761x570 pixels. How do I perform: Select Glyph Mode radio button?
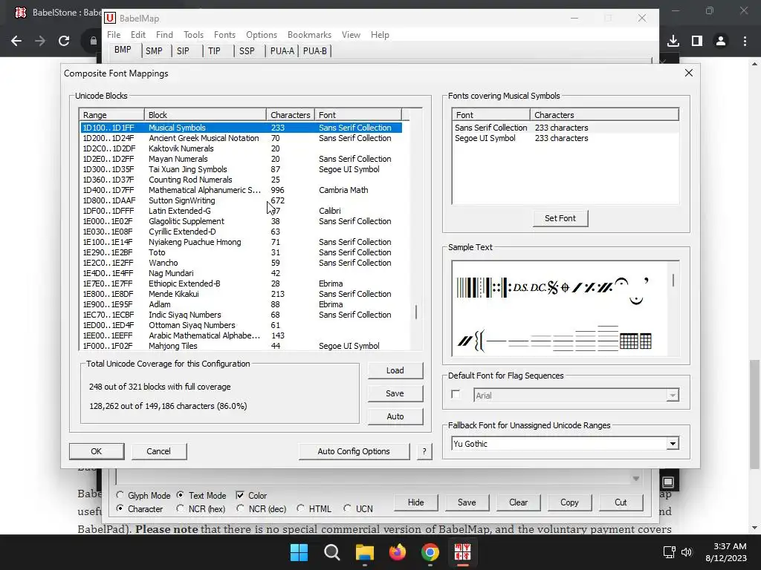click(120, 495)
